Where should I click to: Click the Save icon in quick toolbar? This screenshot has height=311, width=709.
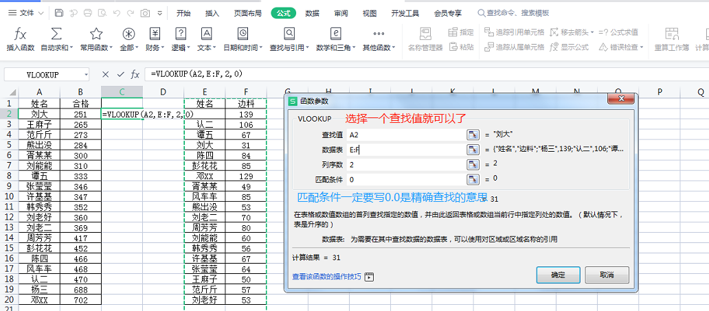pyautogui.click(x=59, y=13)
